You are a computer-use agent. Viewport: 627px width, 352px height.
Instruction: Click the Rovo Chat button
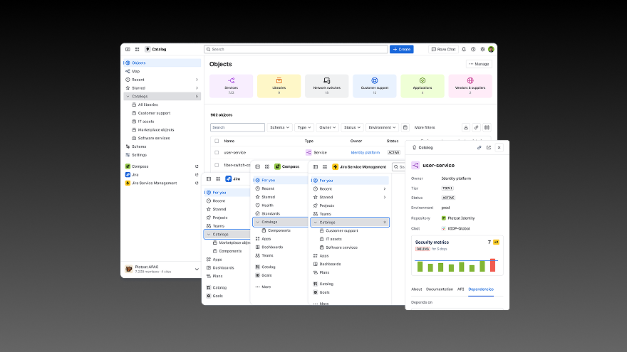point(443,49)
